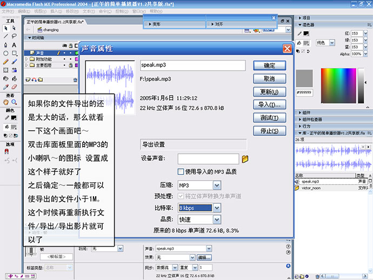
Task: Pick a color in the rainbow spectrum box
Action: point(338,85)
